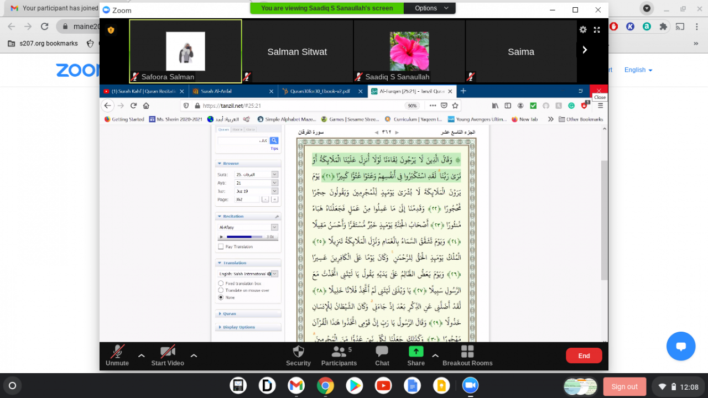The width and height of the screenshot is (708, 398).
Task: Open the Participants panel
Action: (x=339, y=355)
